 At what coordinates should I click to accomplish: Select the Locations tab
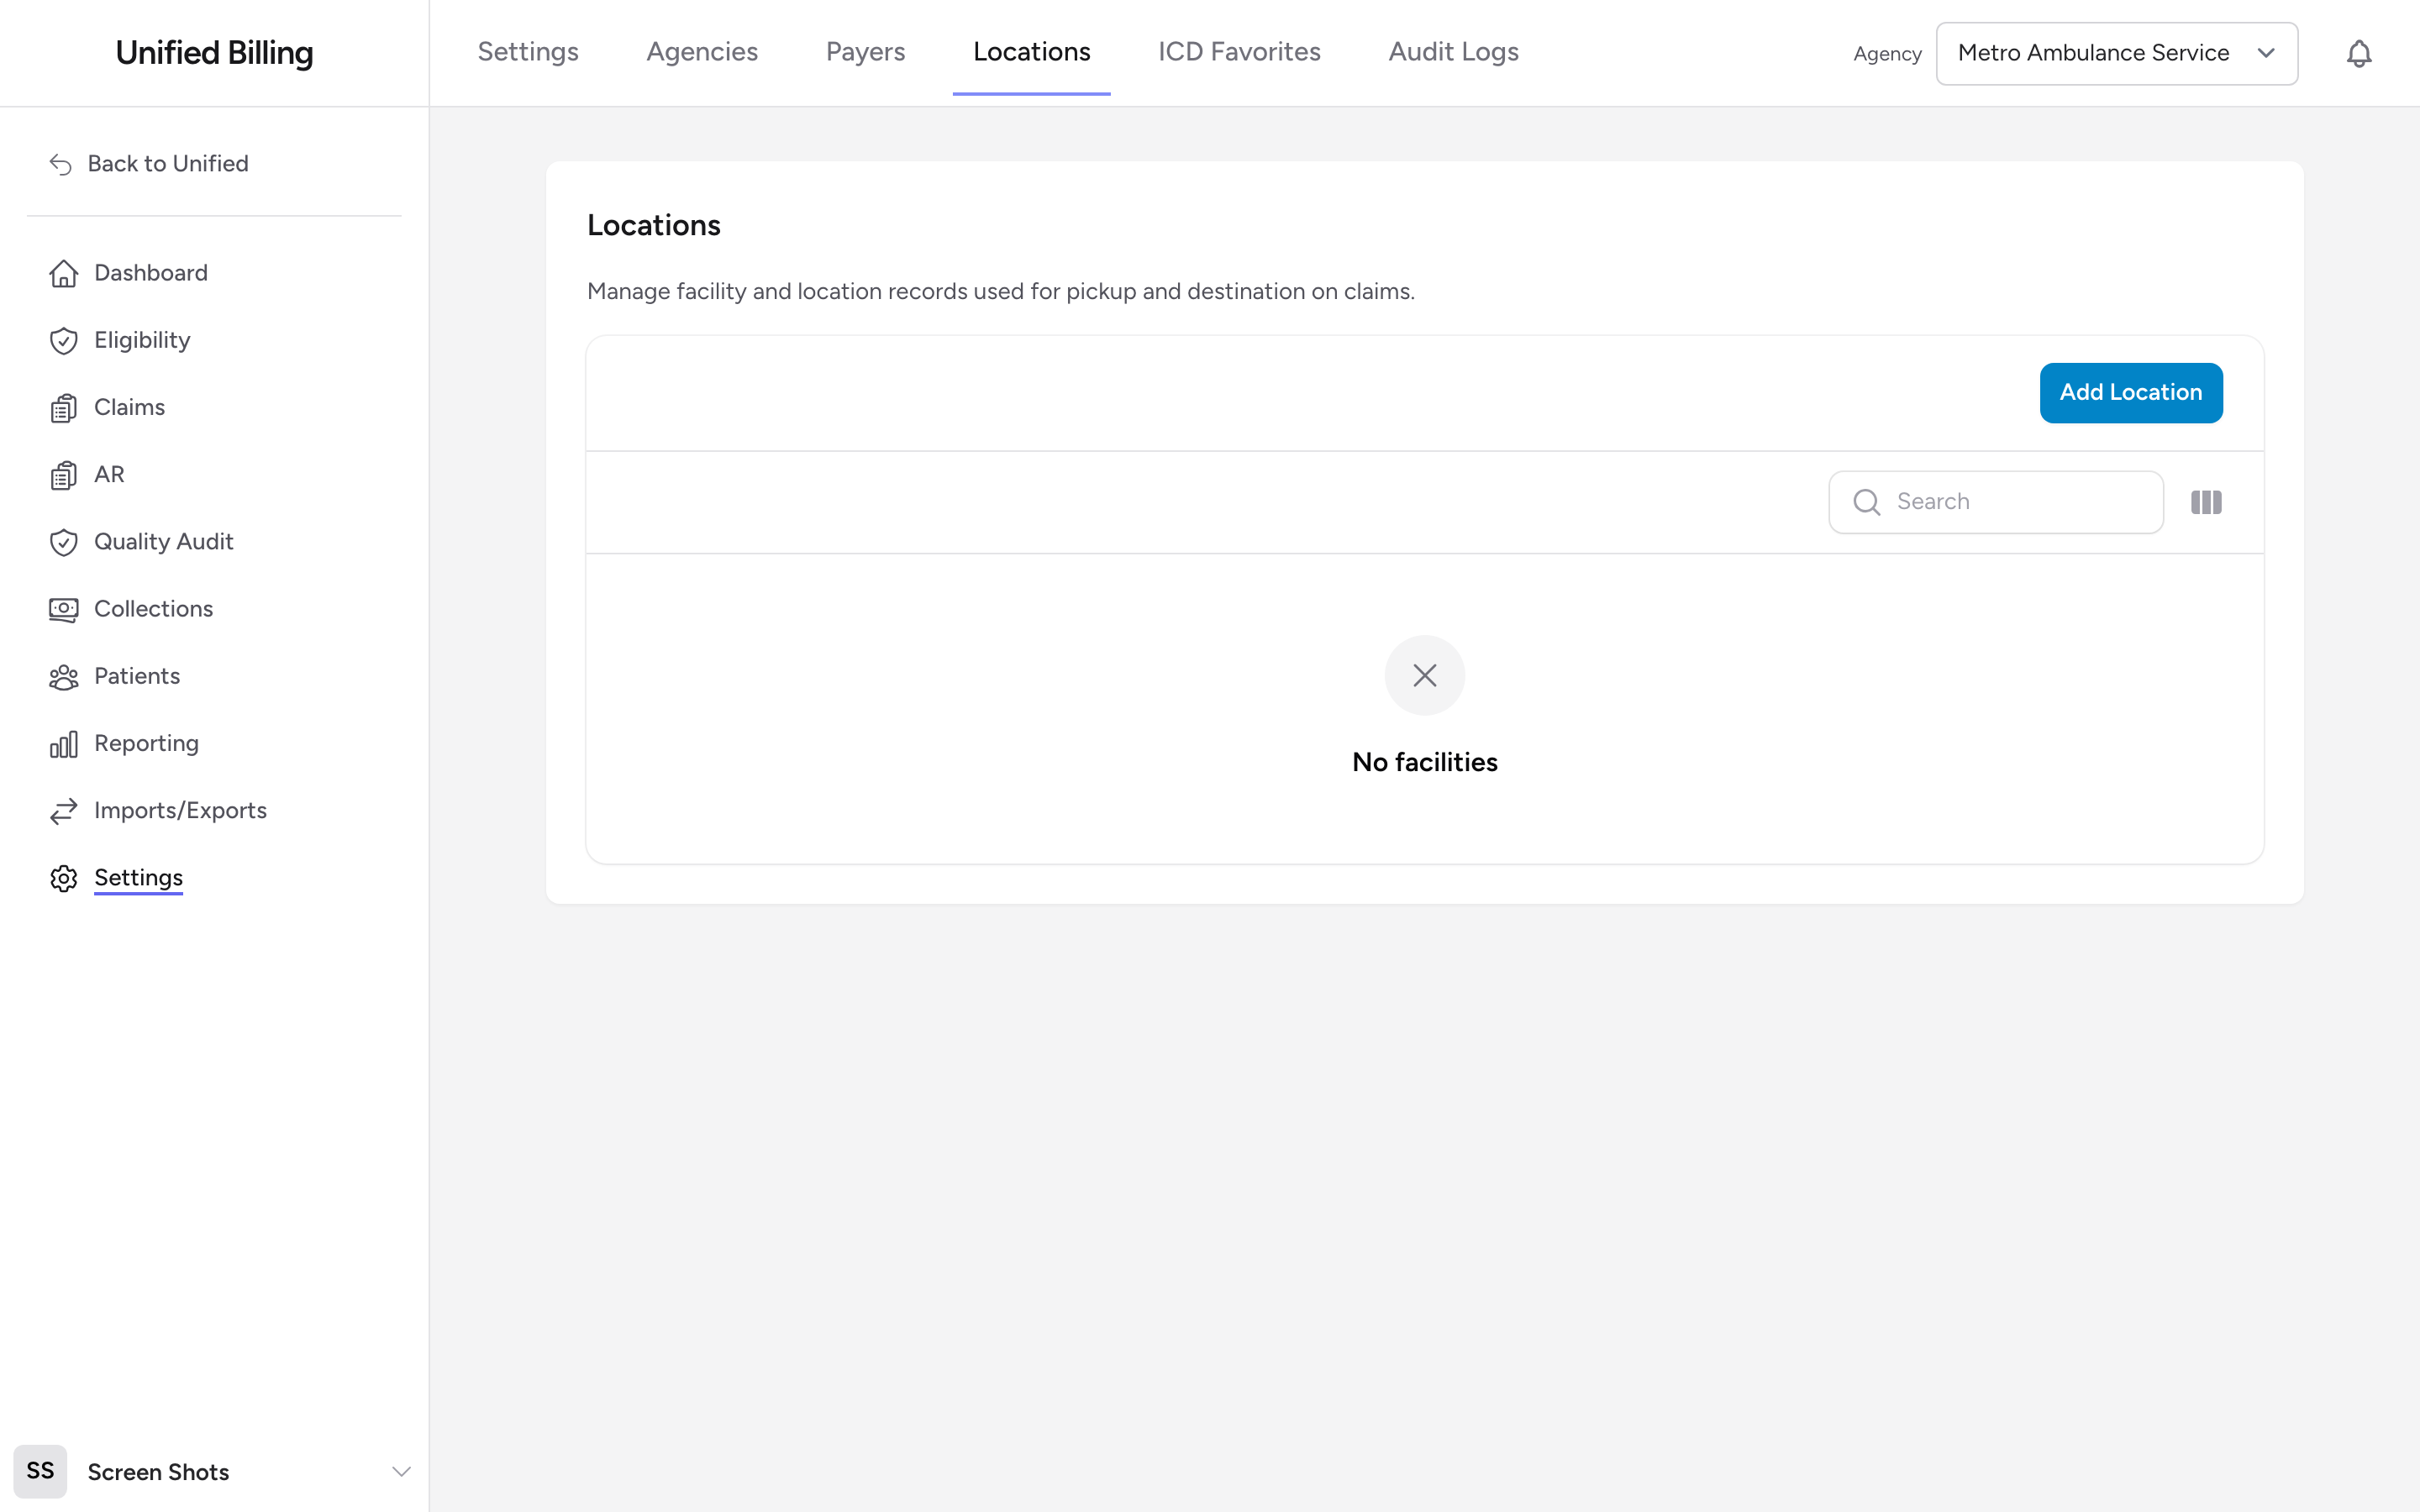point(1031,52)
